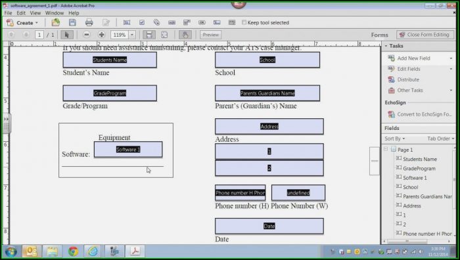
Task: Expand Edit Fields options arrow
Action: coord(451,69)
